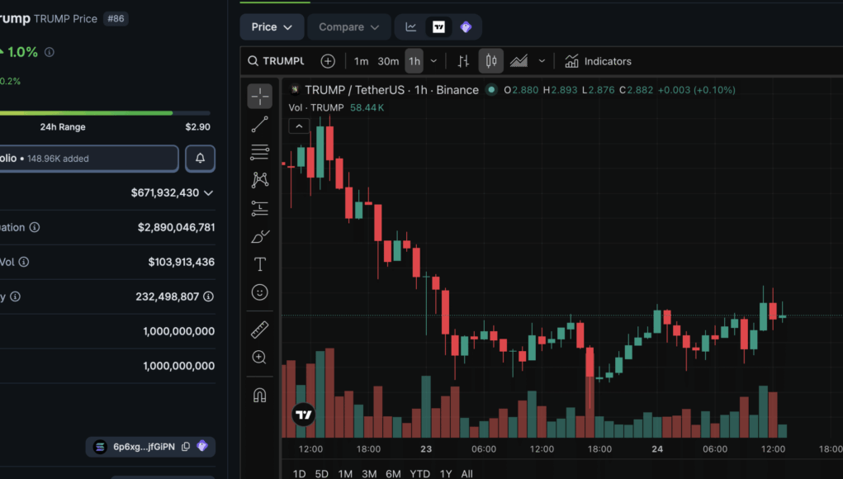Click the TRUMP symbol search field

[282, 61]
